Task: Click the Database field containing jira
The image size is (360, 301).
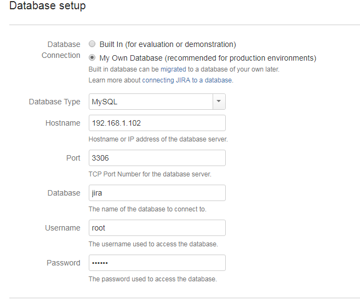Action: 157,193
